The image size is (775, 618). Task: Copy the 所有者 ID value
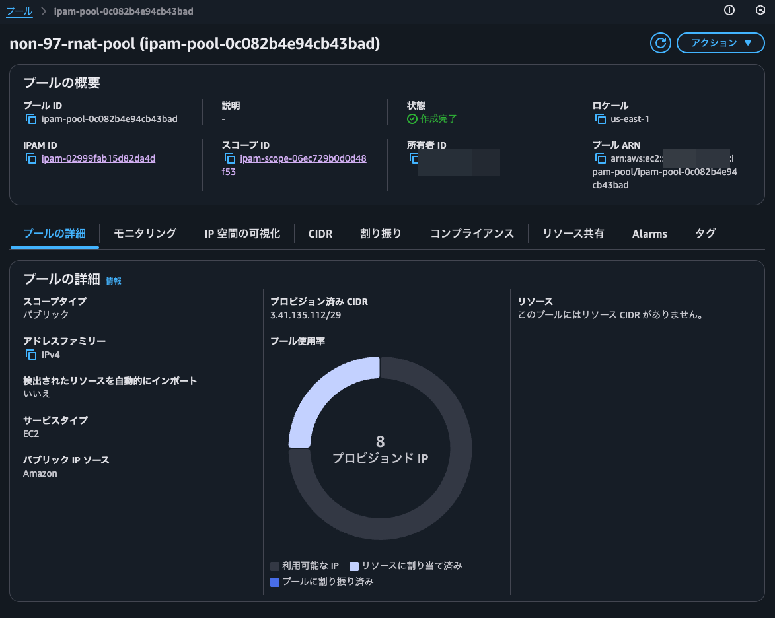[x=414, y=158]
